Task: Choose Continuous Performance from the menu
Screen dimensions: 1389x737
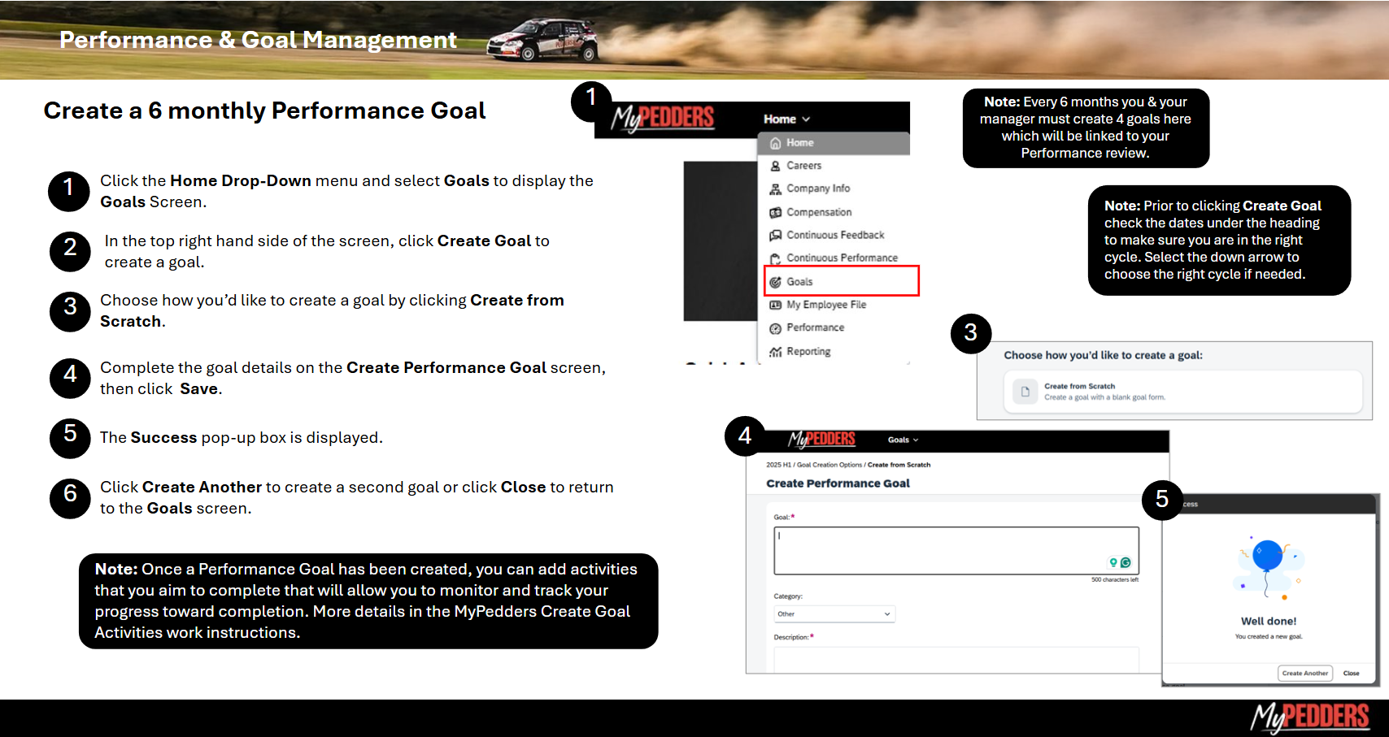Action: 842,258
